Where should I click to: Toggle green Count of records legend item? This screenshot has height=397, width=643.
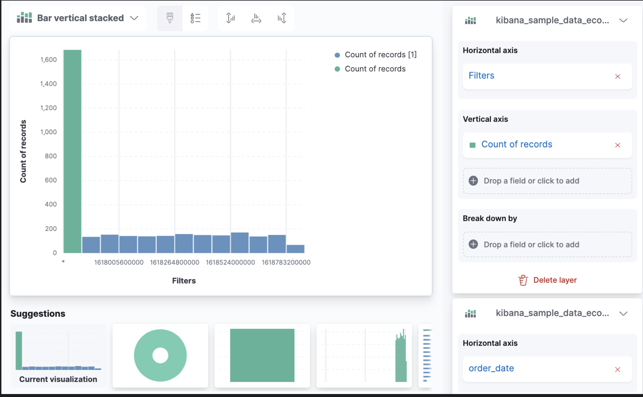click(x=375, y=69)
